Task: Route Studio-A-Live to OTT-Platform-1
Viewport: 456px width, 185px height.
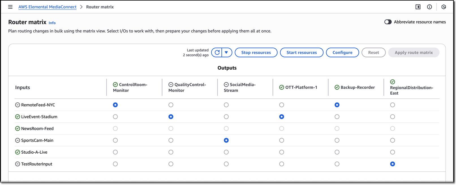Action: click(x=281, y=152)
